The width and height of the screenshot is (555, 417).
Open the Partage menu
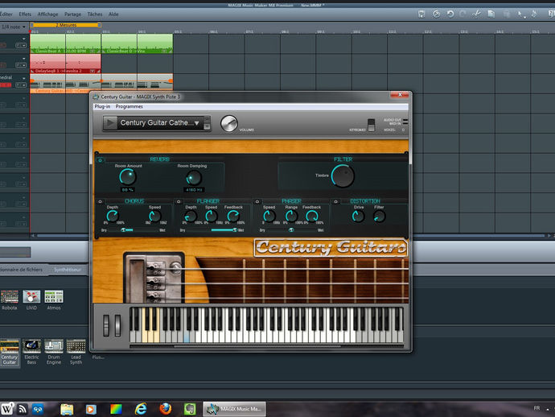[72, 14]
